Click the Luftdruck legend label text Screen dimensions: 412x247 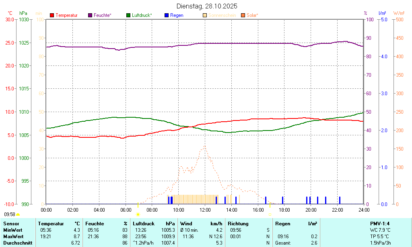point(142,15)
